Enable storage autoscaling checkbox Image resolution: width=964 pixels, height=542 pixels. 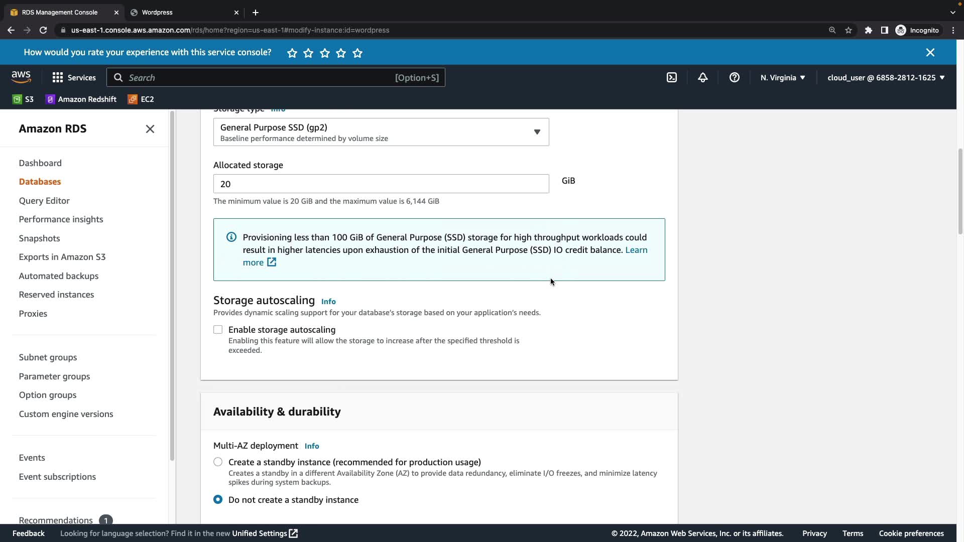218,330
